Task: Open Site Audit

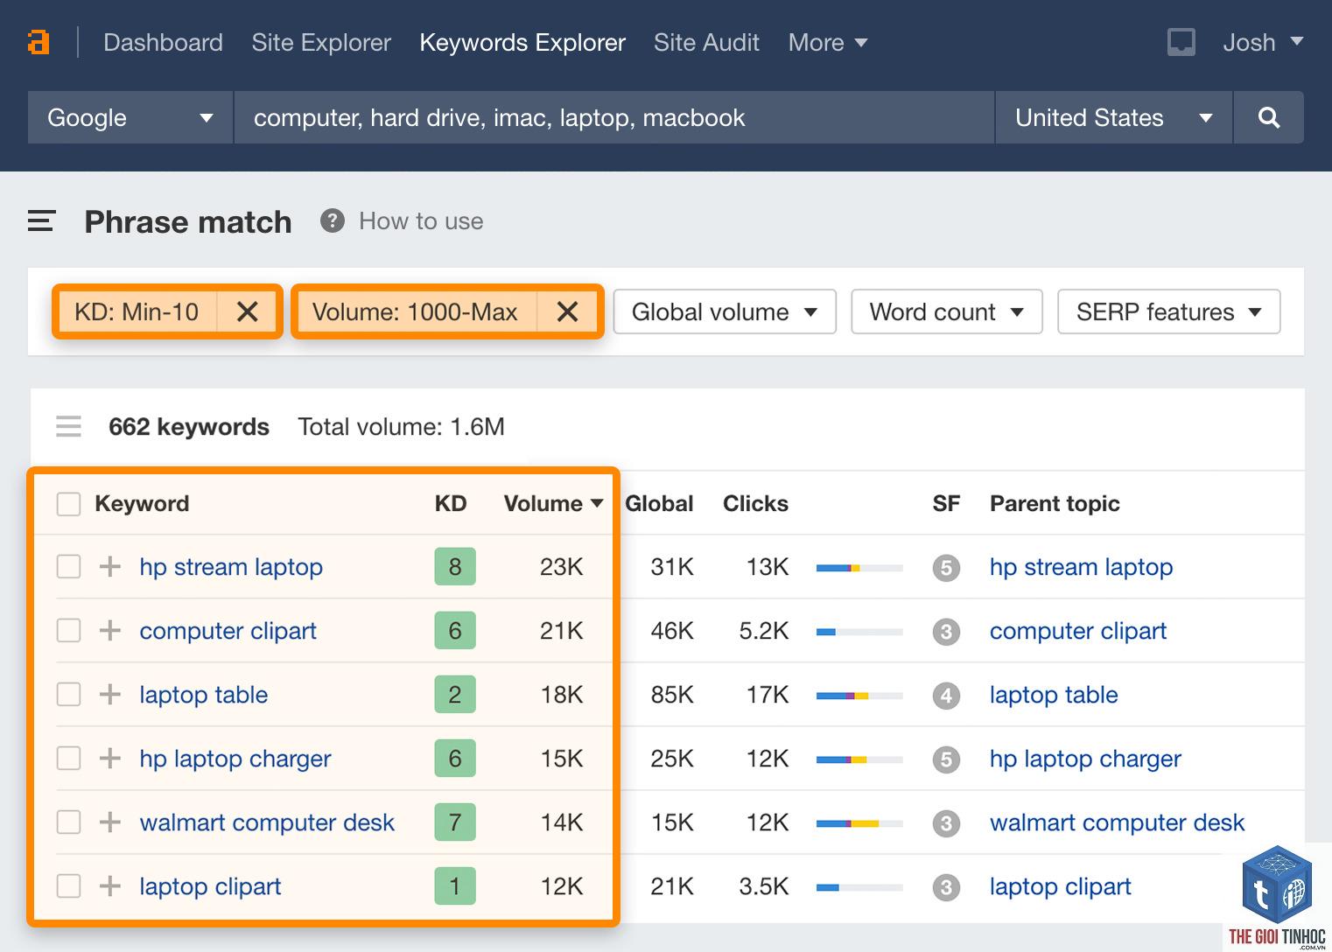Action: (706, 42)
